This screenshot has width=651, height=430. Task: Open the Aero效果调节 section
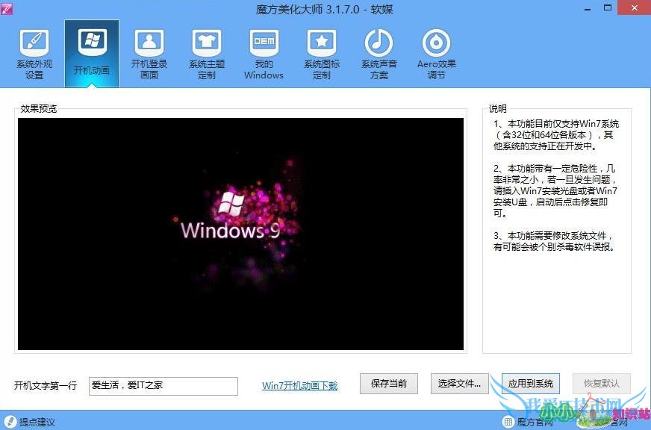[x=436, y=54]
